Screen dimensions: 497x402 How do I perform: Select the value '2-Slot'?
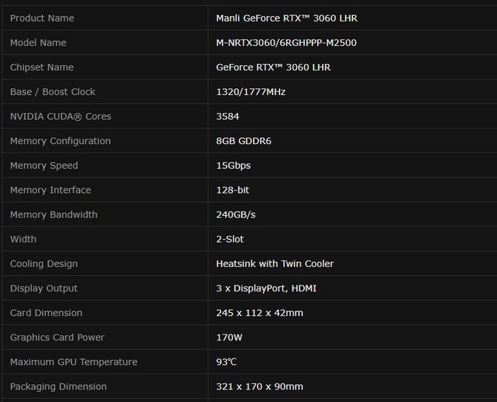[x=230, y=239]
